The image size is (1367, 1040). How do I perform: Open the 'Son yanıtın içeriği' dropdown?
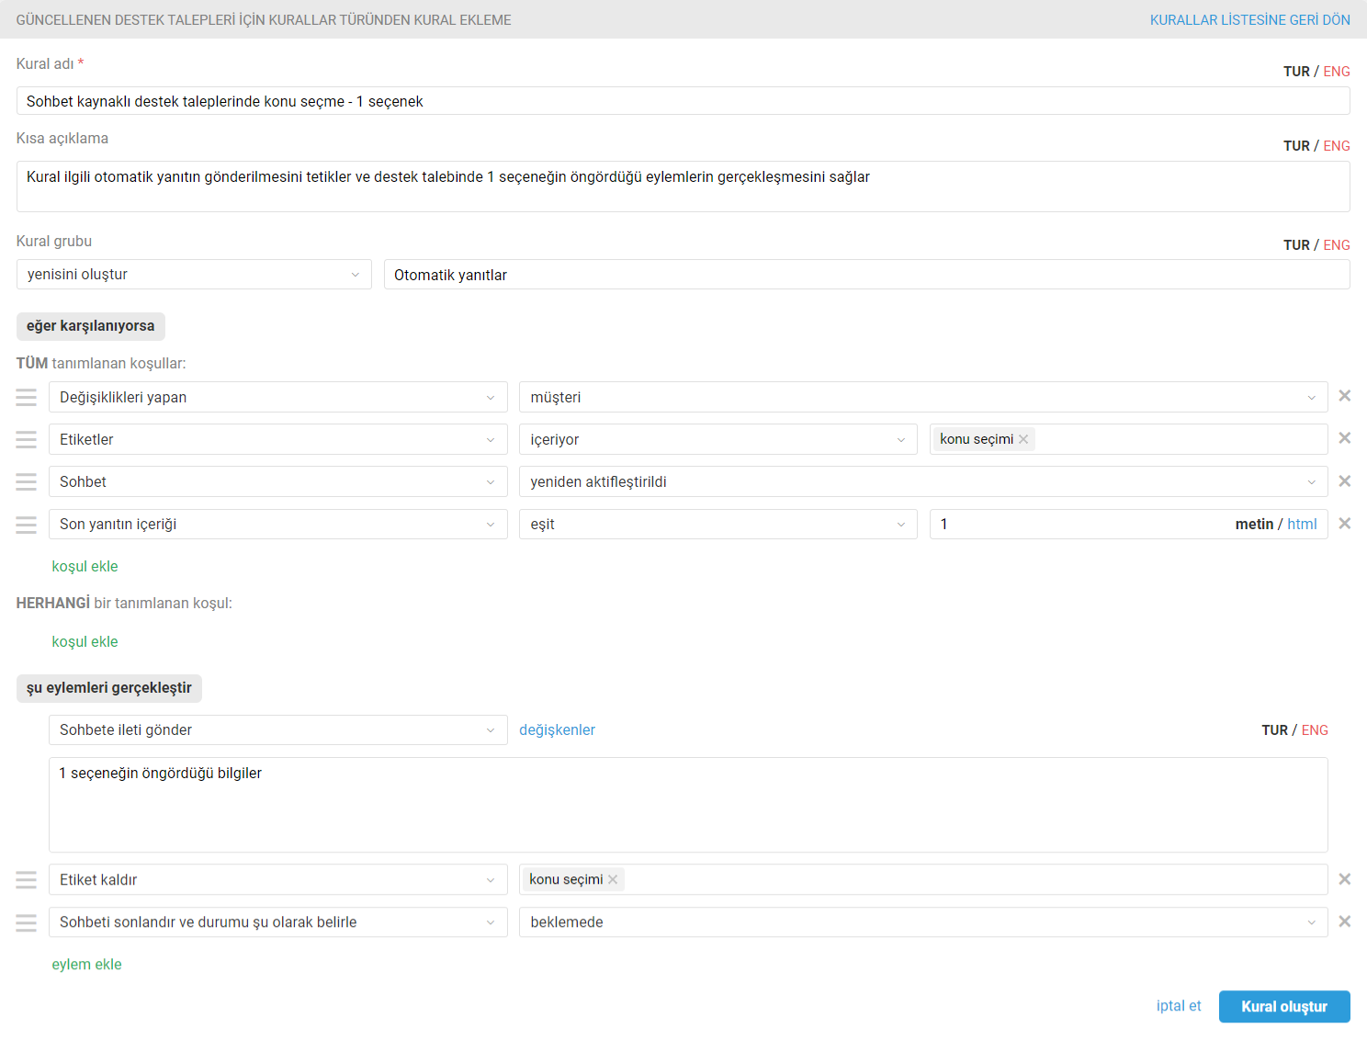click(278, 524)
